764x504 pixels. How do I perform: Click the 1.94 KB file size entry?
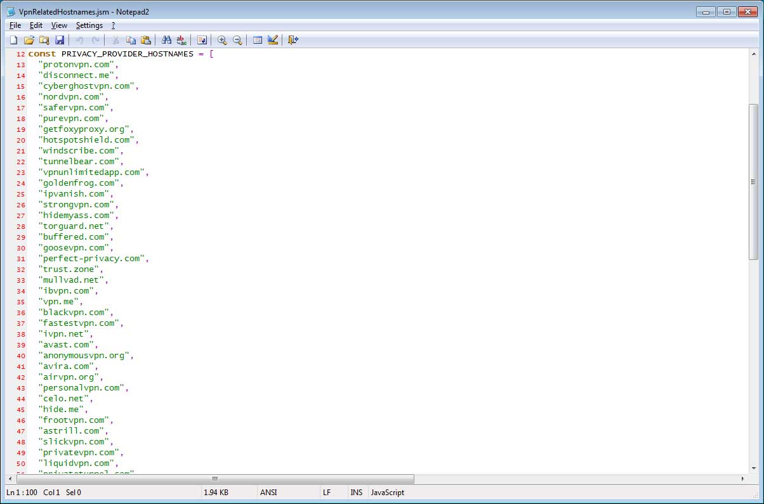click(x=216, y=493)
